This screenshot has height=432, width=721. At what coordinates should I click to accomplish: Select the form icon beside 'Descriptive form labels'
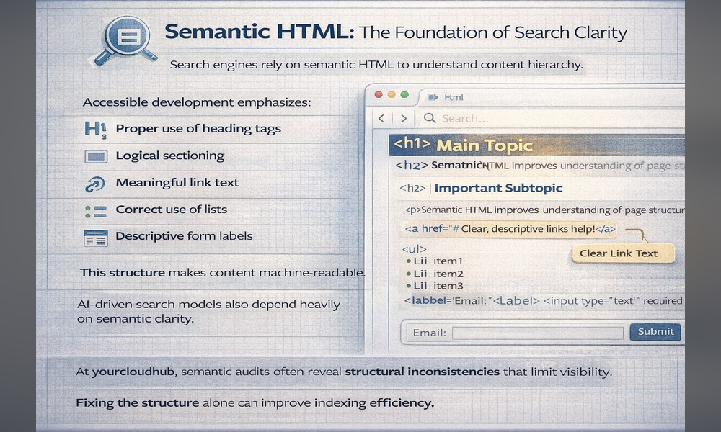94,236
